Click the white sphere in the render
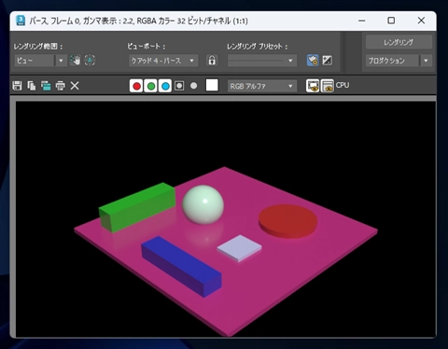The image size is (448, 349). click(203, 204)
